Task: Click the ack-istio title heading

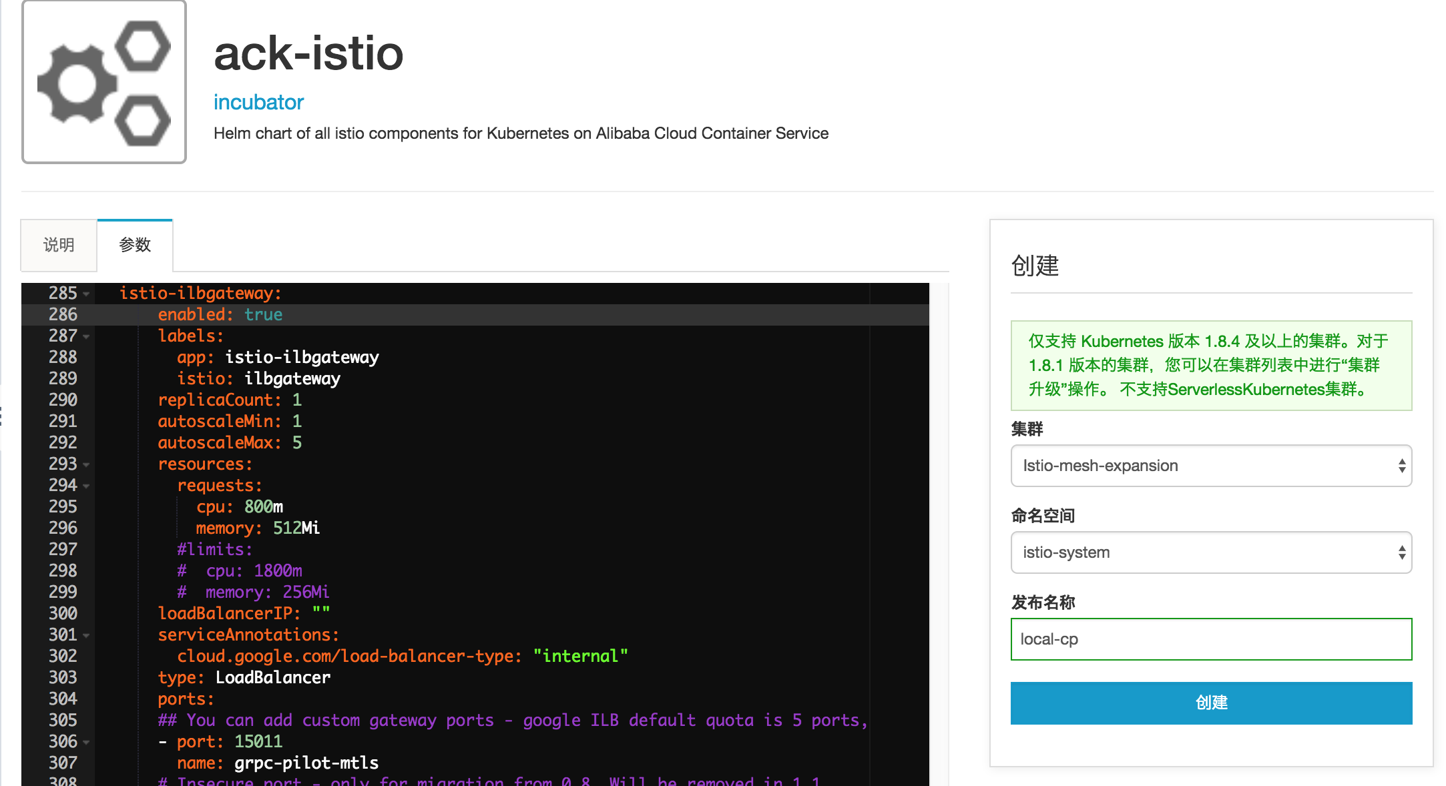Action: [308, 53]
